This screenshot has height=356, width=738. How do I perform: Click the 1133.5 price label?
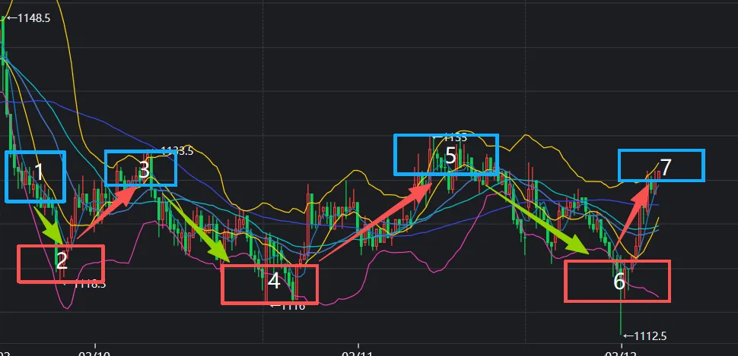click(x=177, y=151)
